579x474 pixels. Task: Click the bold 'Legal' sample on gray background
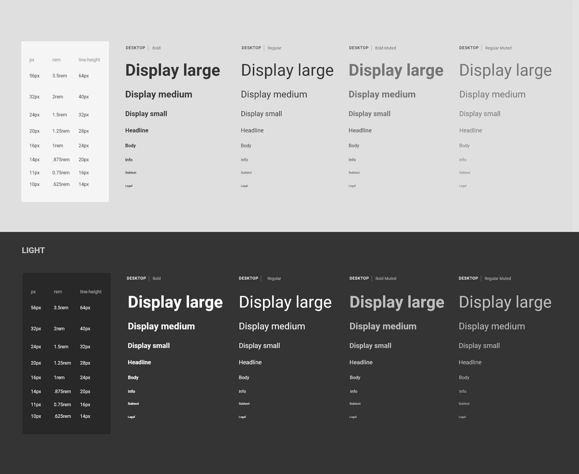pos(129,186)
